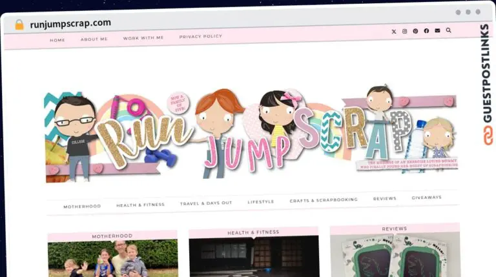Open the family photo post thumbnail
This screenshot has width=496, height=277.
point(113,259)
